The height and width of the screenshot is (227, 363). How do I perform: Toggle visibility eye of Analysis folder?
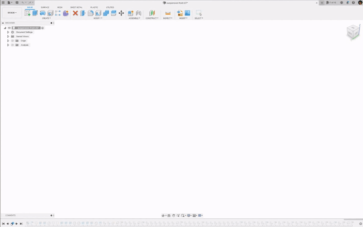click(x=13, y=45)
